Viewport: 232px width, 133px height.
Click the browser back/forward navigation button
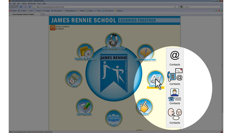click(x=14, y=7)
